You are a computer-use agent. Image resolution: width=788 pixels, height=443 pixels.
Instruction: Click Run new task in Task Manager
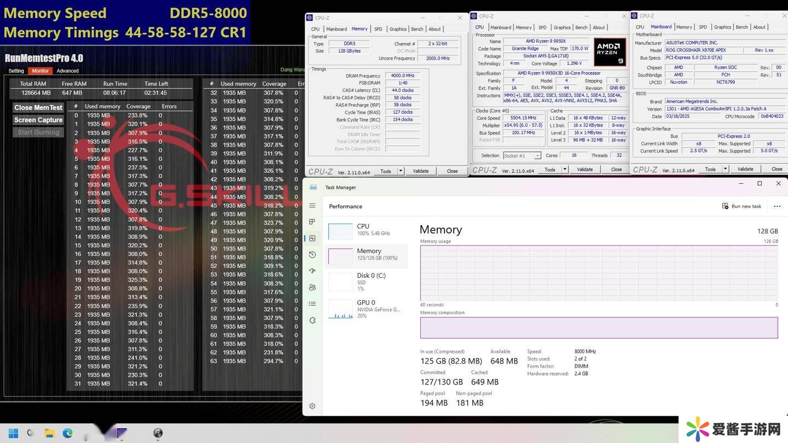(741, 206)
